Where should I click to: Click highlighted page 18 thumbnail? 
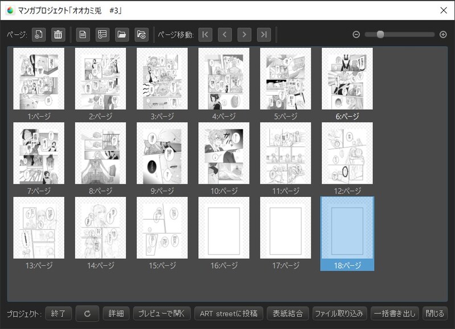point(347,228)
